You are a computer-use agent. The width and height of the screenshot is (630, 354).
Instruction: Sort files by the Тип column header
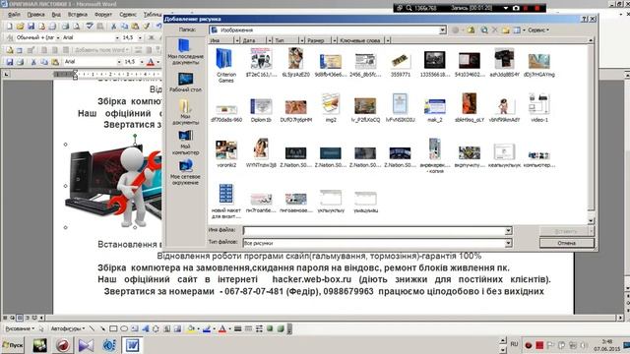(285, 40)
